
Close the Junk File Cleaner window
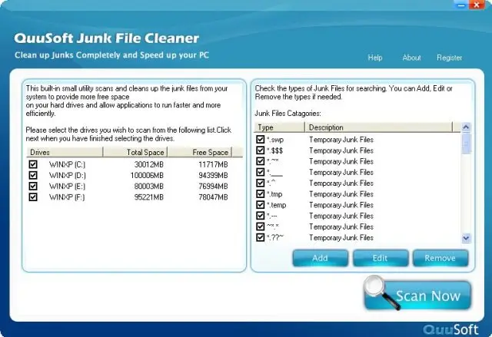coord(477,5)
